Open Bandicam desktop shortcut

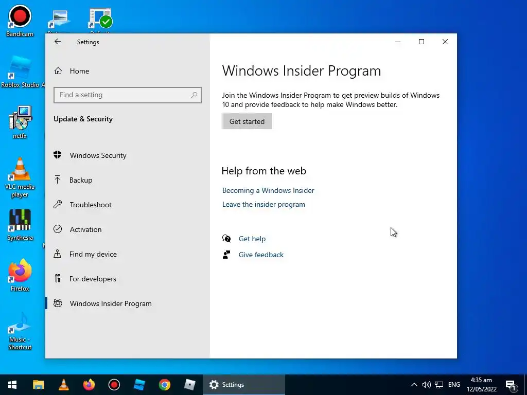click(20, 21)
